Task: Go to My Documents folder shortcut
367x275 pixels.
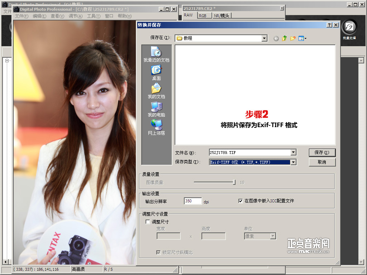Action: point(156,88)
